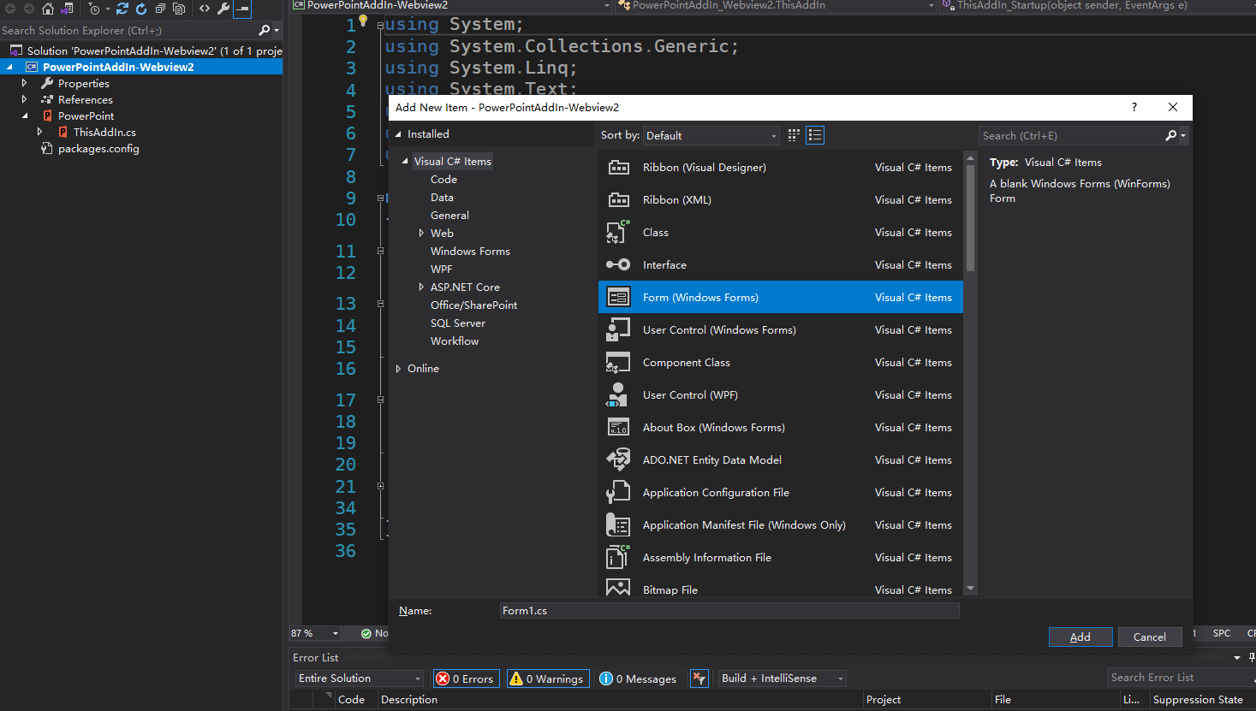Click the Cancel button
Image resolution: width=1256 pixels, height=711 pixels.
[x=1150, y=637]
